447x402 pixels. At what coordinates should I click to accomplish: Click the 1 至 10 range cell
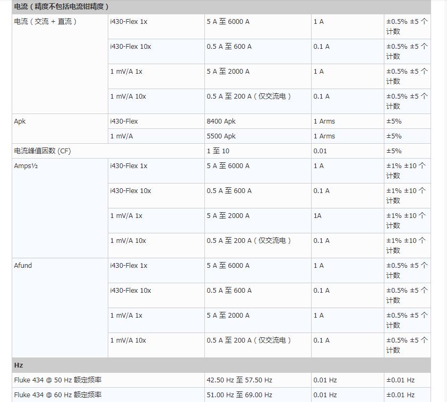coord(218,151)
